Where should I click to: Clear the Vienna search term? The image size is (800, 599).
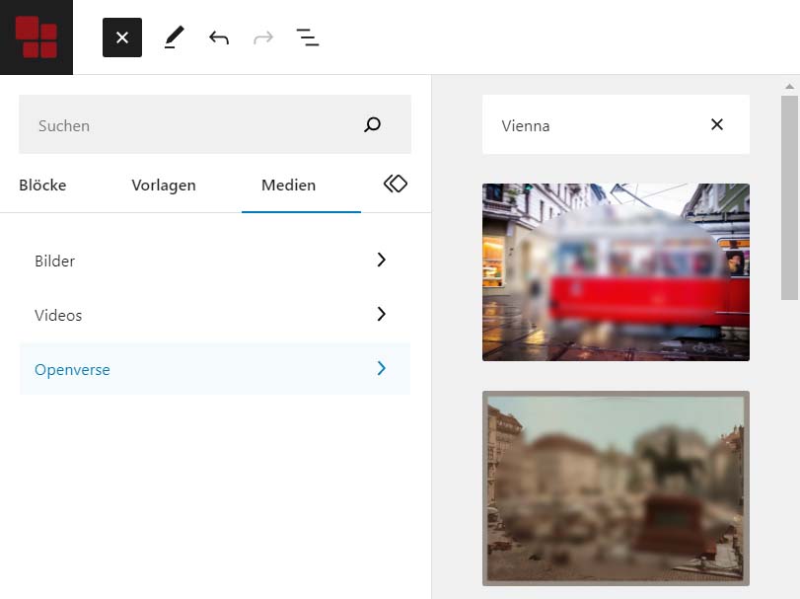point(717,124)
